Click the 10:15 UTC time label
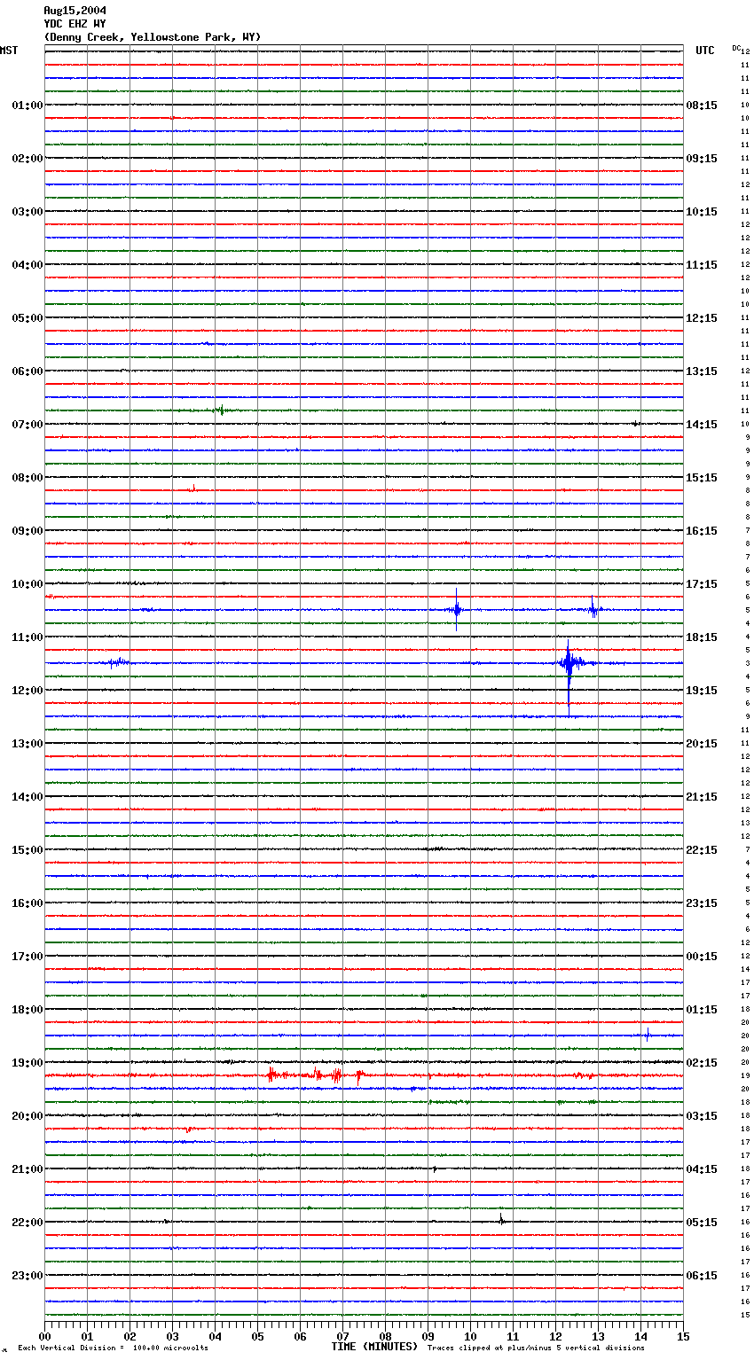The image size is (754, 1360). point(702,212)
